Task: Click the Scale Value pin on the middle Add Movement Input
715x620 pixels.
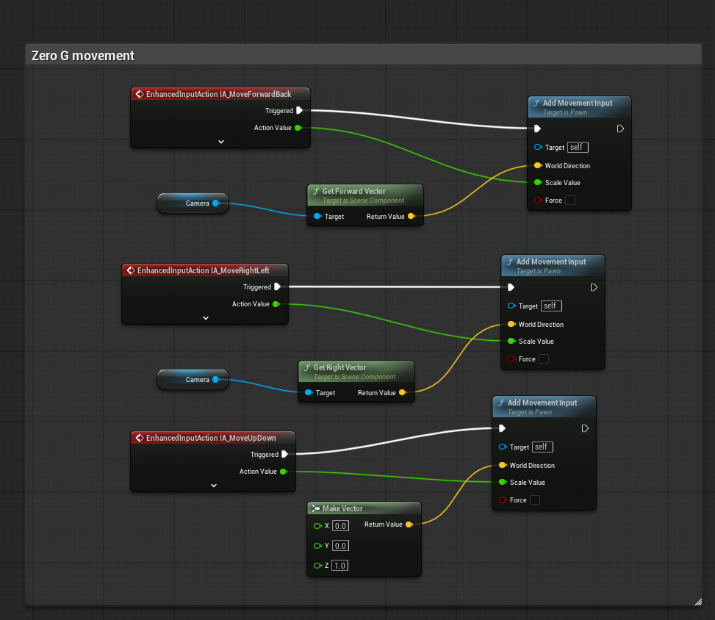Action: (x=511, y=342)
